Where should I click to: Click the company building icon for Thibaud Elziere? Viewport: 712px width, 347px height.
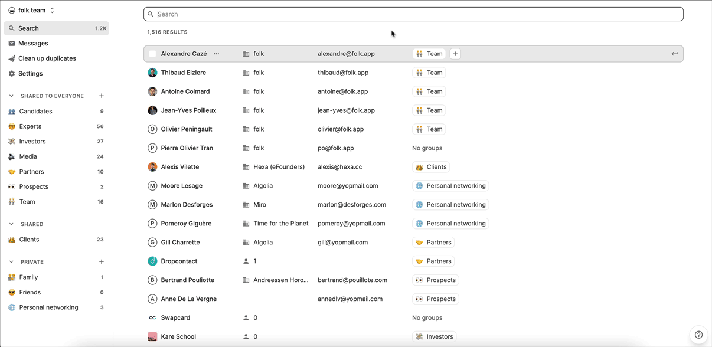pos(246,73)
